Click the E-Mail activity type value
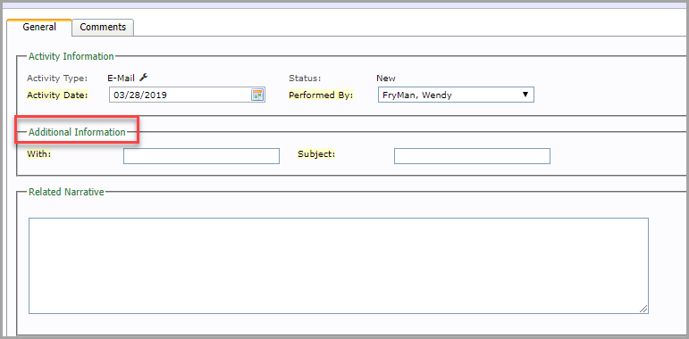Viewport: 689px width, 339px height. (x=122, y=79)
